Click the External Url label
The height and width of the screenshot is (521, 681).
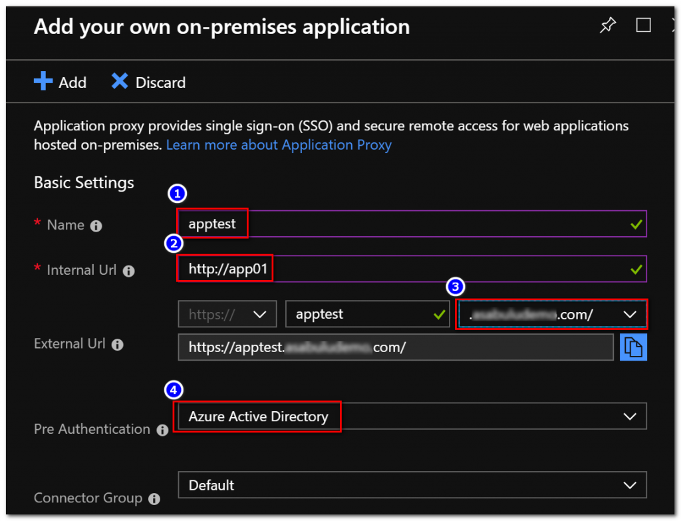(x=69, y=344)
